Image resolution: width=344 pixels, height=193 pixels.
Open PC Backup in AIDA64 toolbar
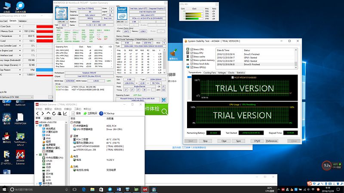point(107,113)
